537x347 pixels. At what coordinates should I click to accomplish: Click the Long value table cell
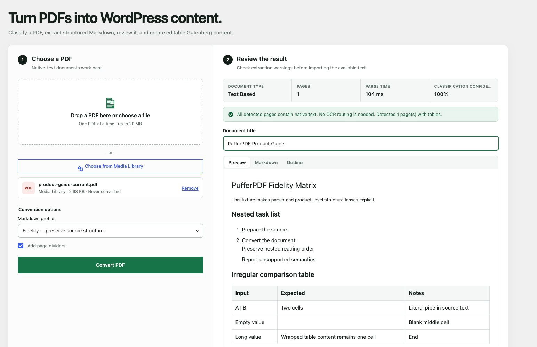point(255,337)
